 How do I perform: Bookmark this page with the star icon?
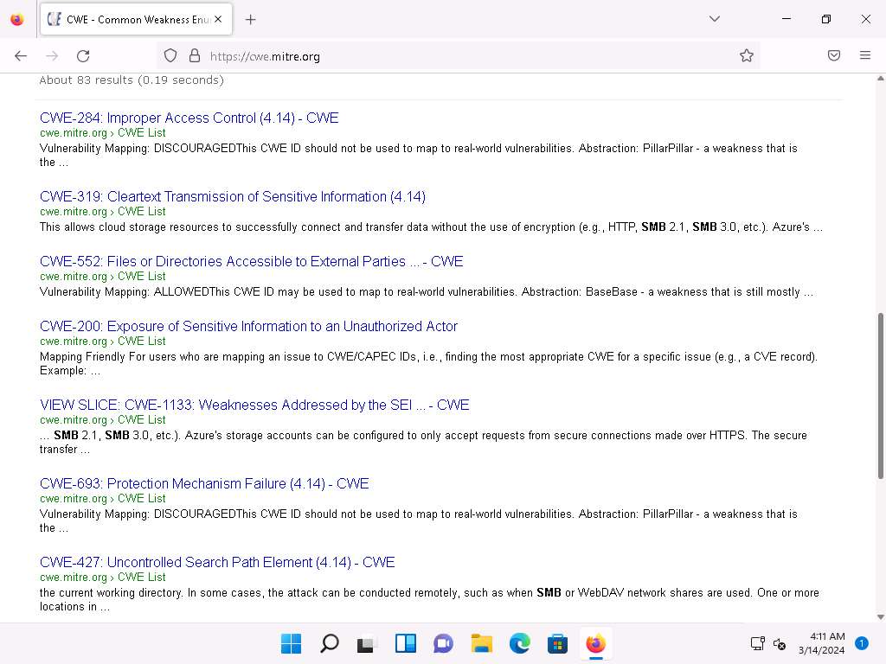click(x=746, y=56)
